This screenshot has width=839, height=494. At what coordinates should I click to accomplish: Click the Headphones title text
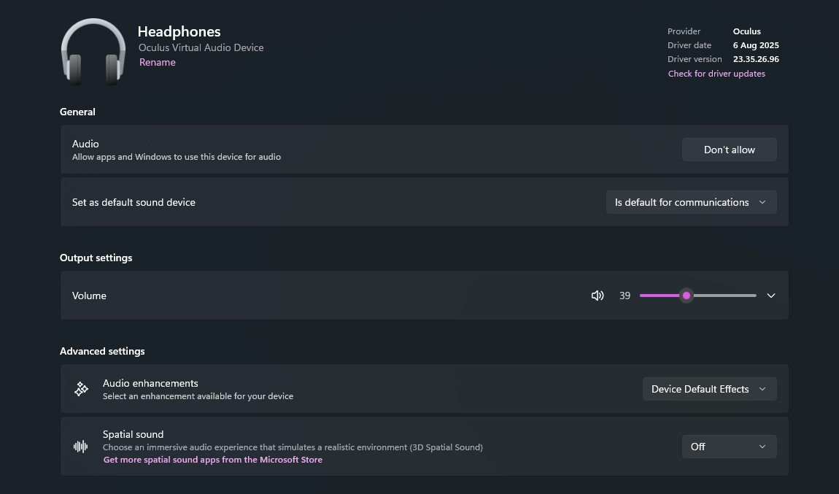click(x=179, y=31)
